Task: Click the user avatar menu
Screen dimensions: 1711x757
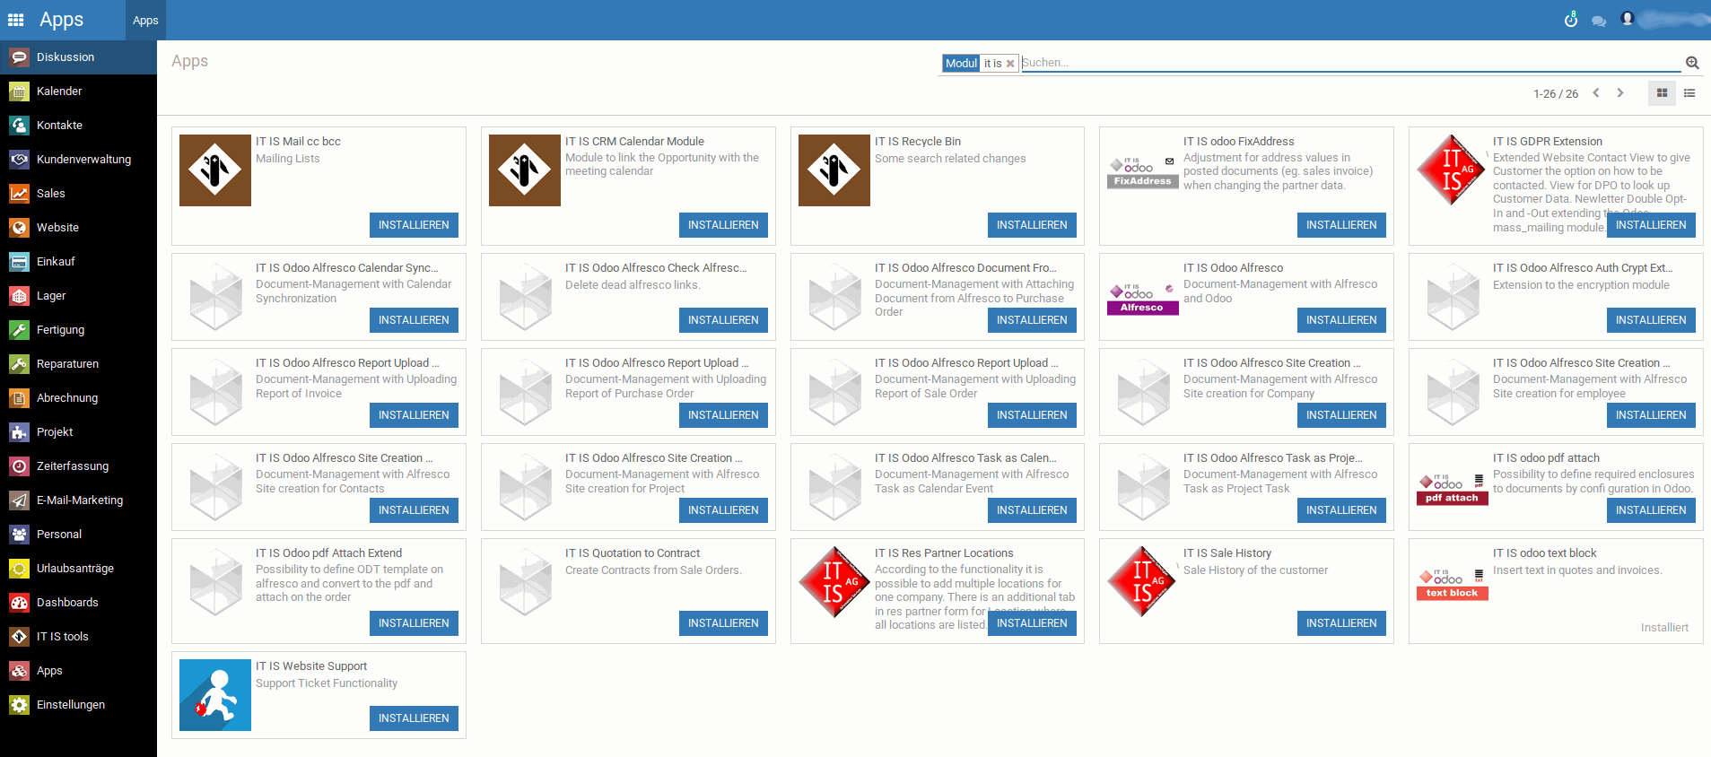Action: (1628, 19)
